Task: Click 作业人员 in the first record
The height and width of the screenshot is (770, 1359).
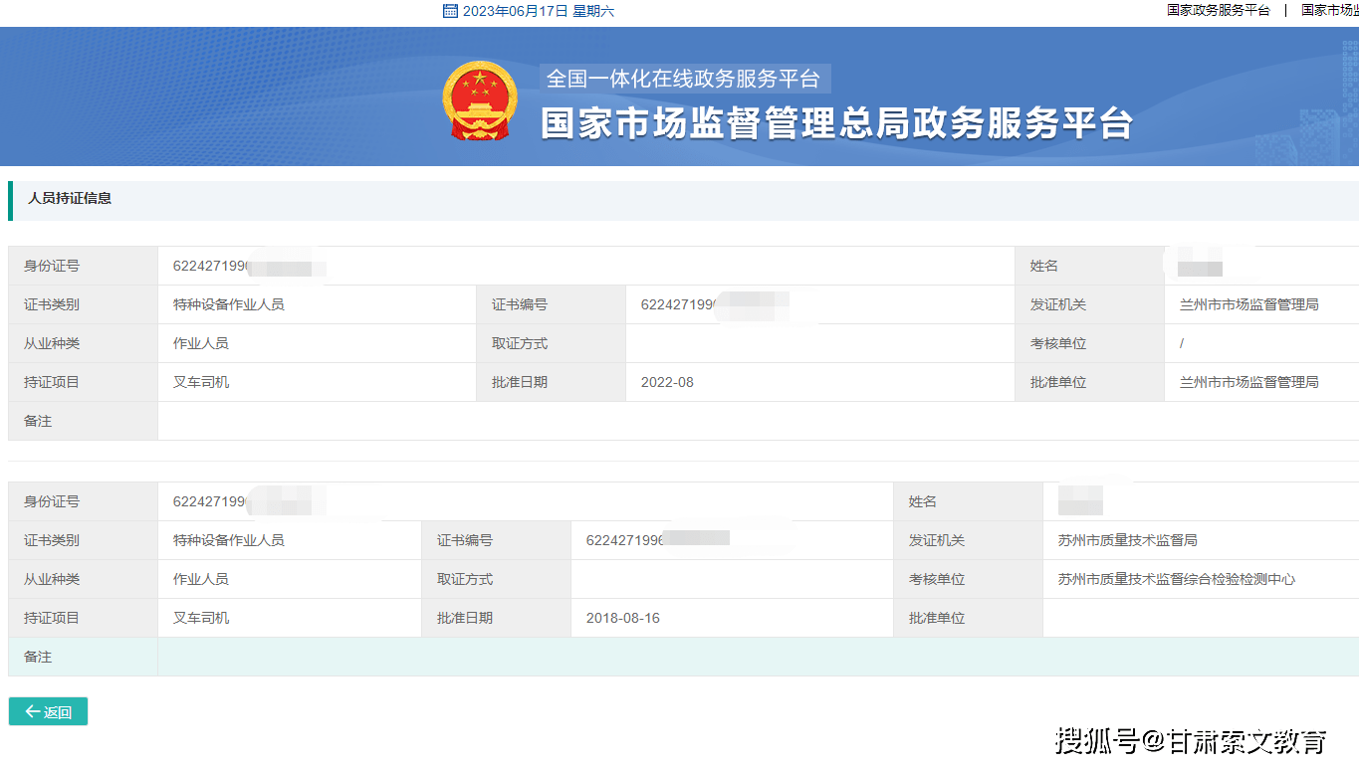Action: 201,343
